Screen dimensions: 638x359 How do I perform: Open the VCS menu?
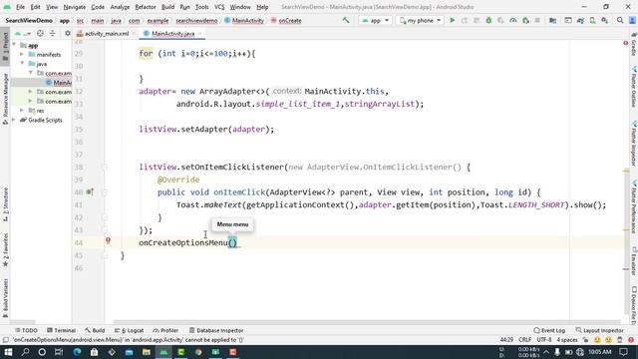(x=219, y=7)
